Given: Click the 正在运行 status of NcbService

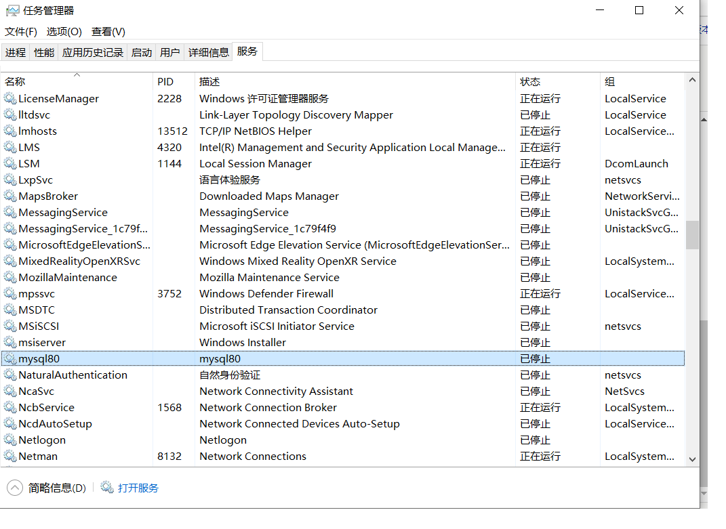Looking at the screenshot, I should point(540,407).
